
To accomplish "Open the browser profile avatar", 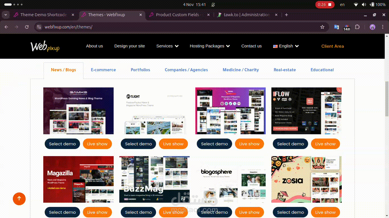I will [372, 27].
